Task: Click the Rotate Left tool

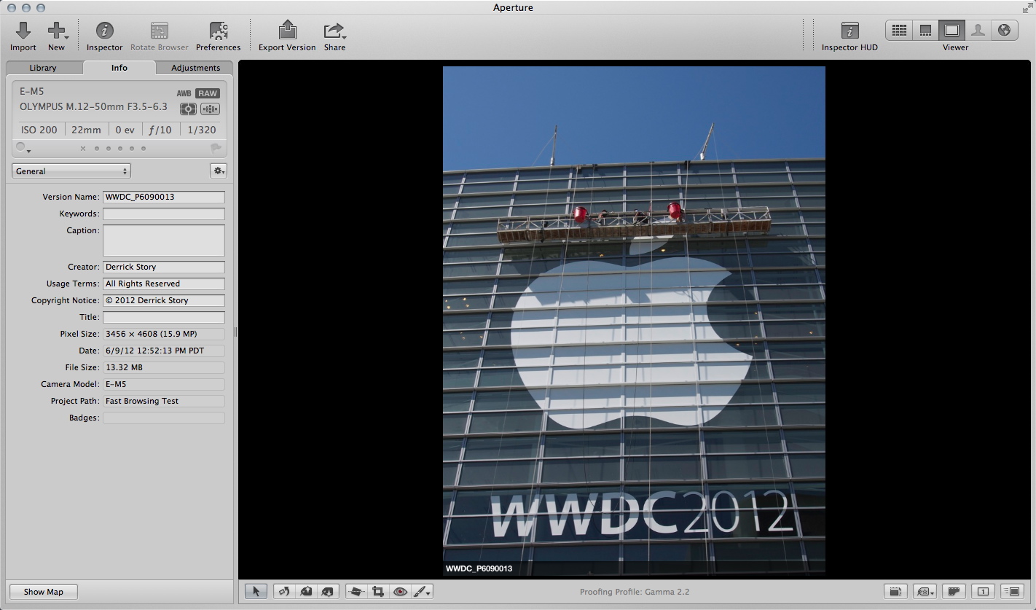Action: 284,592
